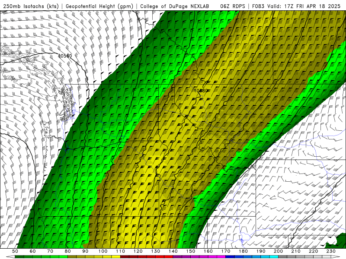Viewport: 346px width, 259px height.
Task: Select the dark gray swatch starting at 200
Action: tap(283, 257)
